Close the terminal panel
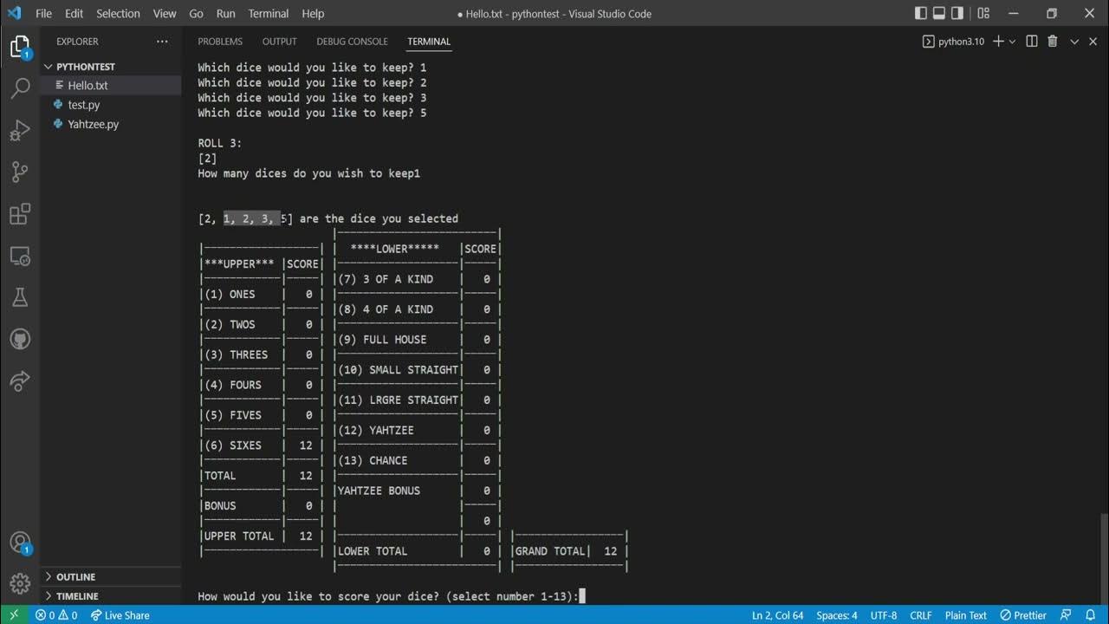The height and width of the screenshot is (624, 1109). click(x=1093, y=42)
